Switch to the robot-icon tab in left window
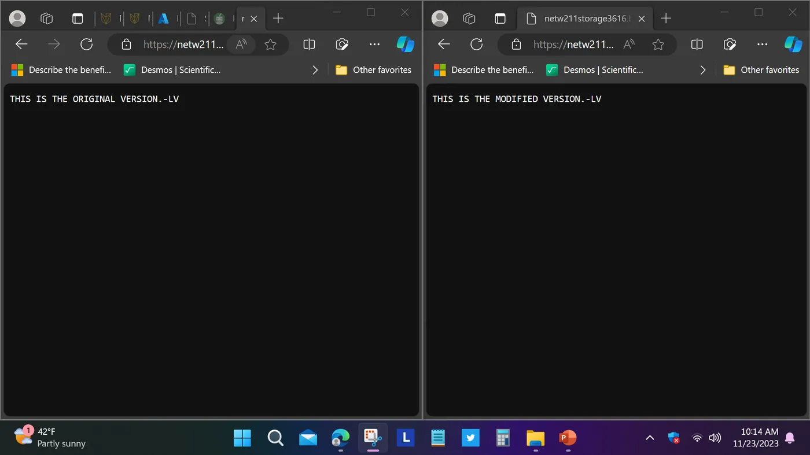Image resolution: width=810 pixels, height=455 pixels. [x=219, y=19]
